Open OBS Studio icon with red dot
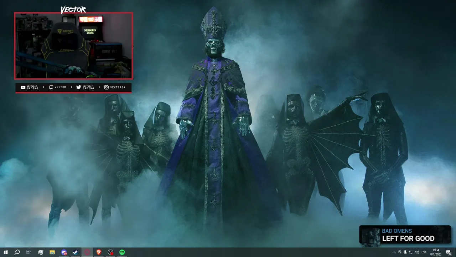456x257 pixels. coord(110,252)
